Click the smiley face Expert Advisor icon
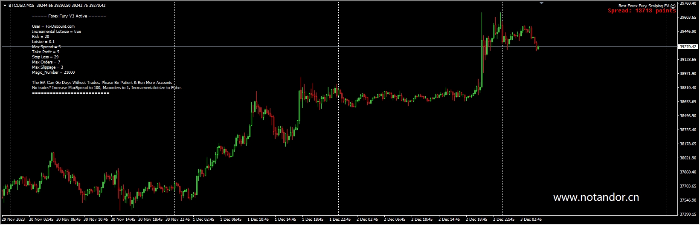The image size is (700, 225). coord(673,6)
